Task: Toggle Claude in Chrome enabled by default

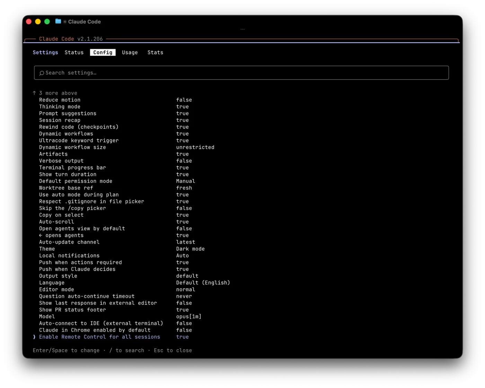Action: pyautogui.click(x=115, y=330)
